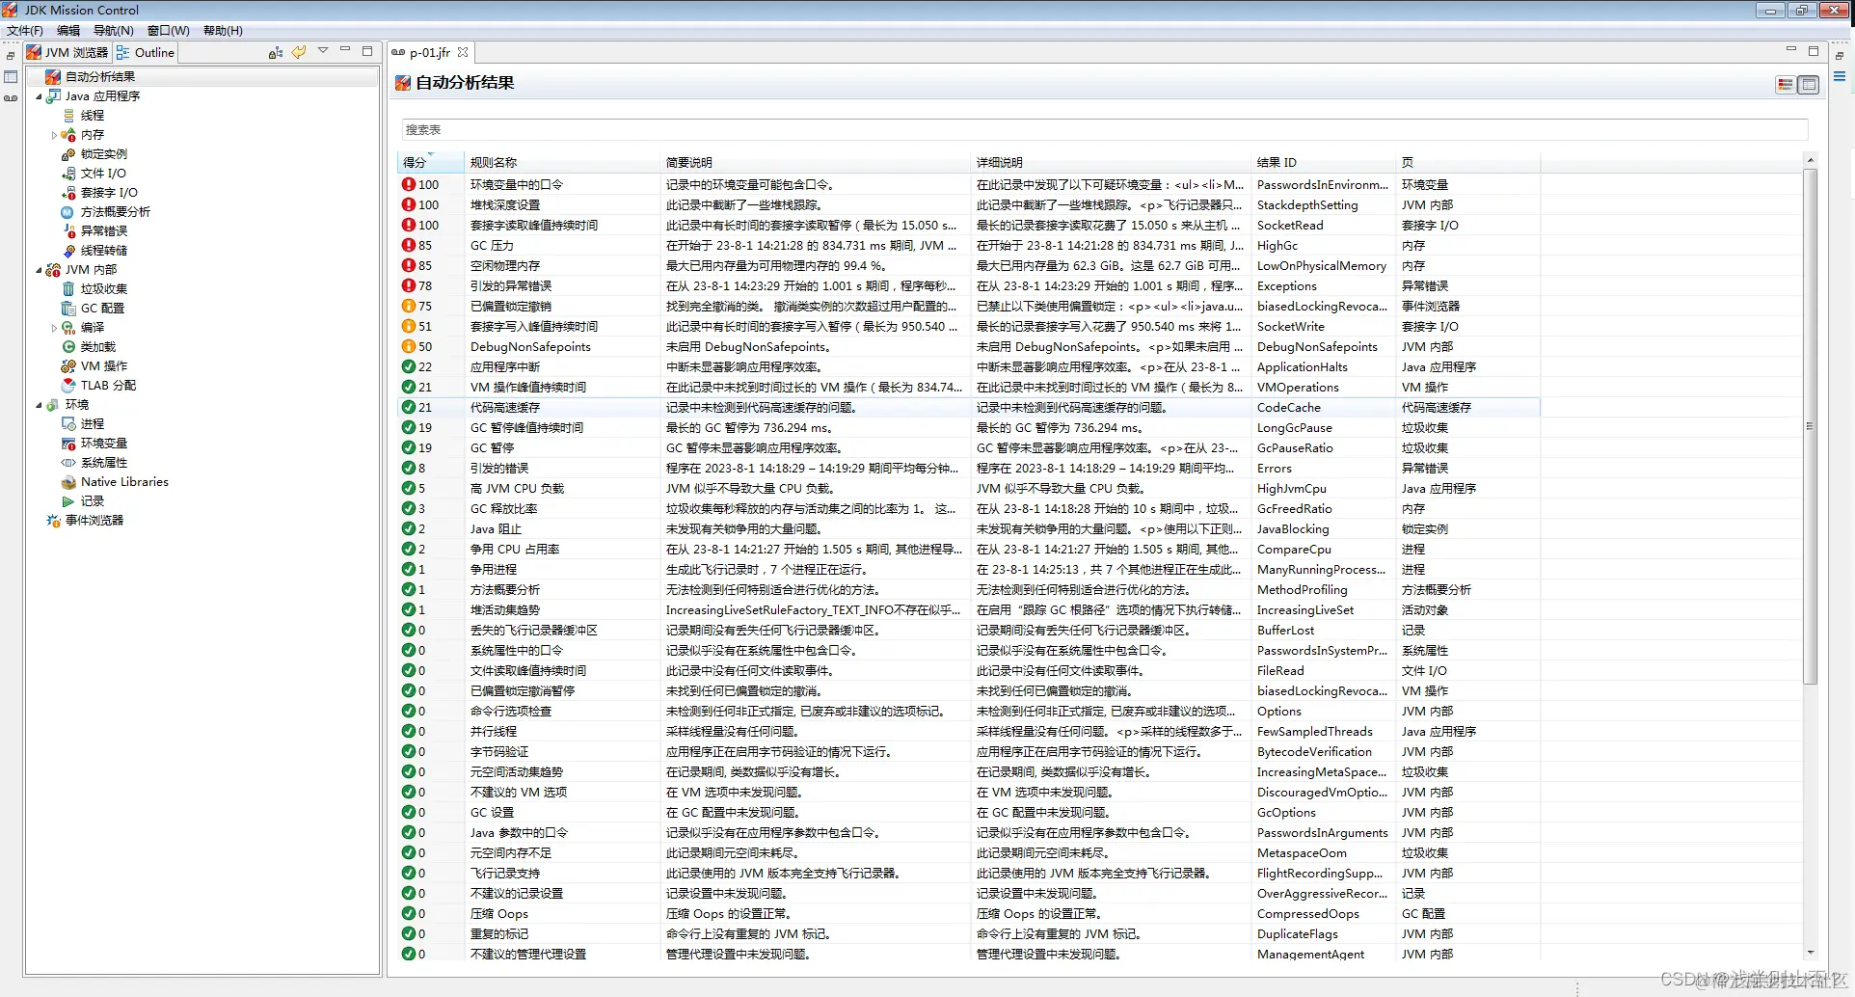Collapse the Java 应用程序 tree node
The height and width of the screenshot is (997, 1855).
[x=40, y=95]
